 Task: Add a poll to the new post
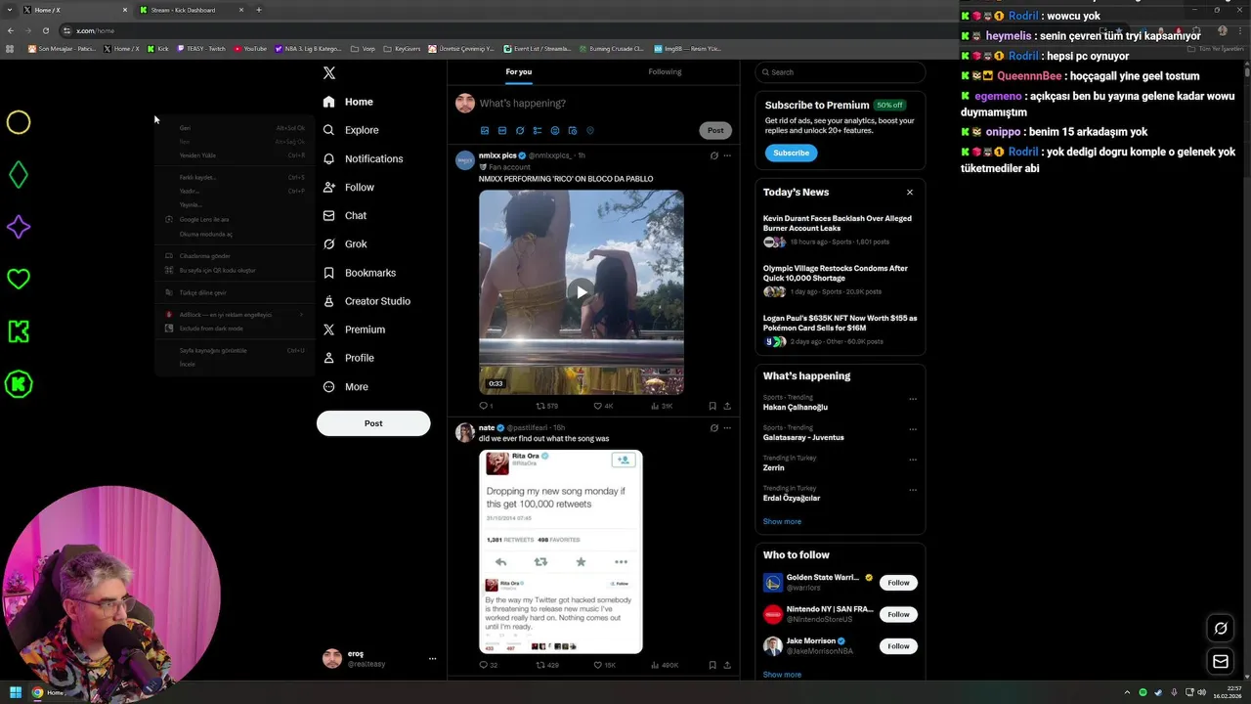(538, 130)
